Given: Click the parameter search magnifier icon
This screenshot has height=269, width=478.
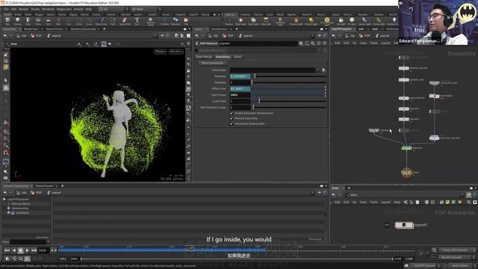Looking at the screenshot, I should coord(313,43).
